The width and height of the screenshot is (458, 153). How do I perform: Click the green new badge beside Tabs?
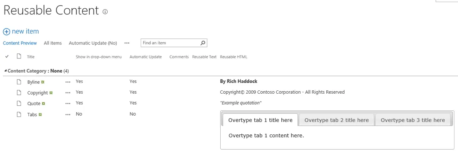(40, 114)
